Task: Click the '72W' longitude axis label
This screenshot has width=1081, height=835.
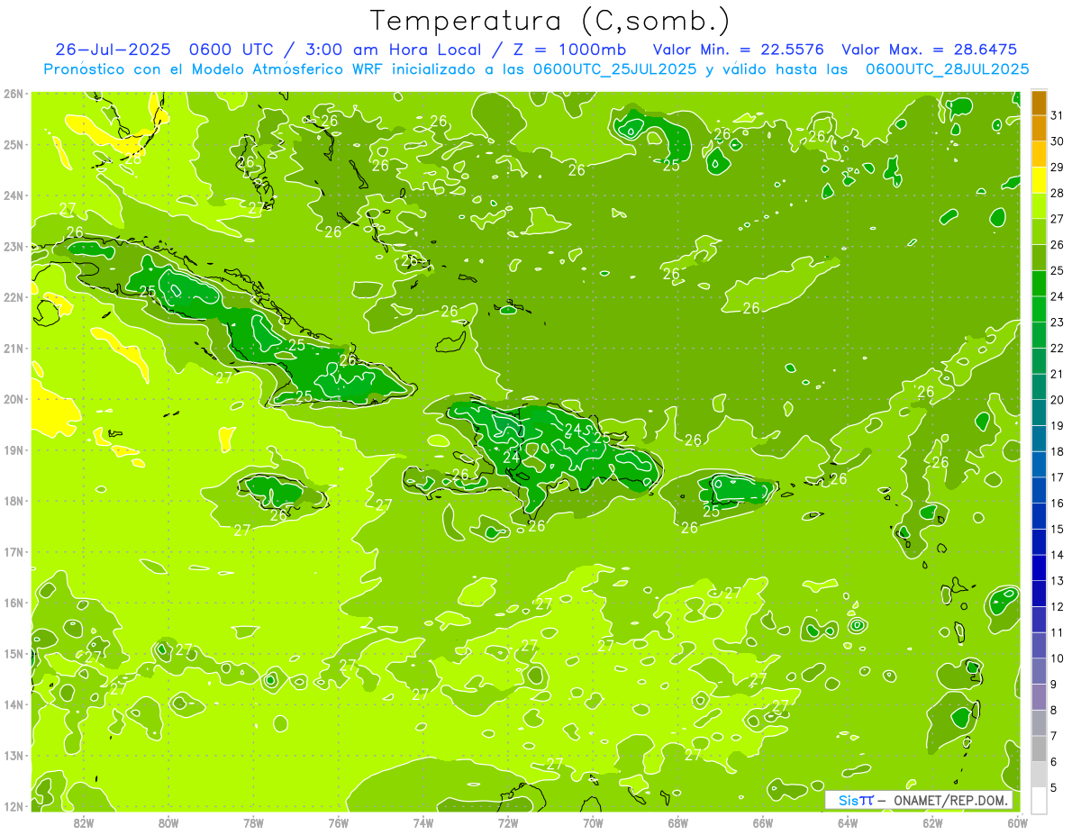Action: pos(508,822)
